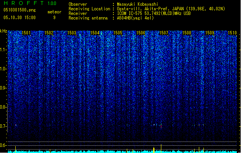The height and width of the screenshot is (153, 241).
Task: Select the ICOM IC-575 53.7492 MHz USB text
Action: coord(154,13)
